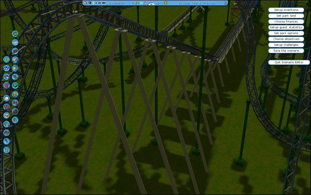Screen dimensions: 311x195
Task: Open the octopus rides icon
Action: coord(7,107)
